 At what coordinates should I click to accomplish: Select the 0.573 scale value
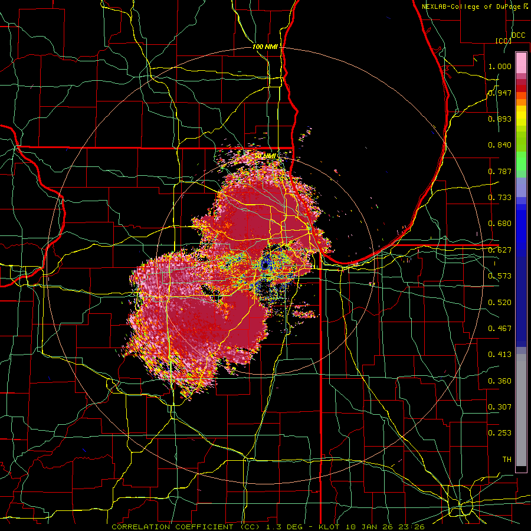tap(500, 276)
